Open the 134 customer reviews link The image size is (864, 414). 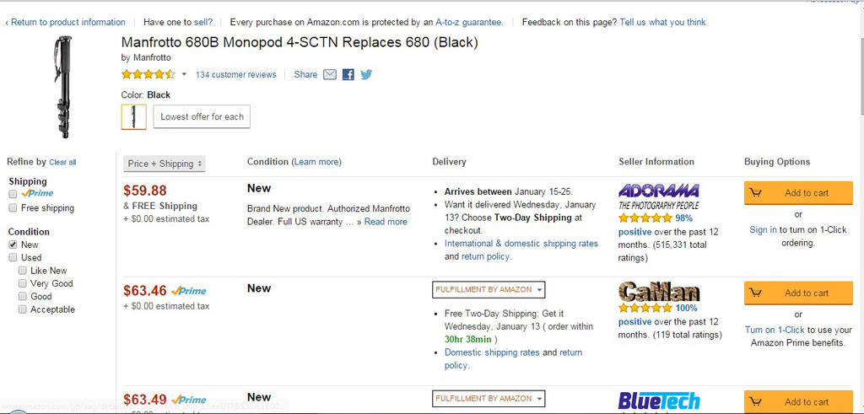[x=235, y=74]
